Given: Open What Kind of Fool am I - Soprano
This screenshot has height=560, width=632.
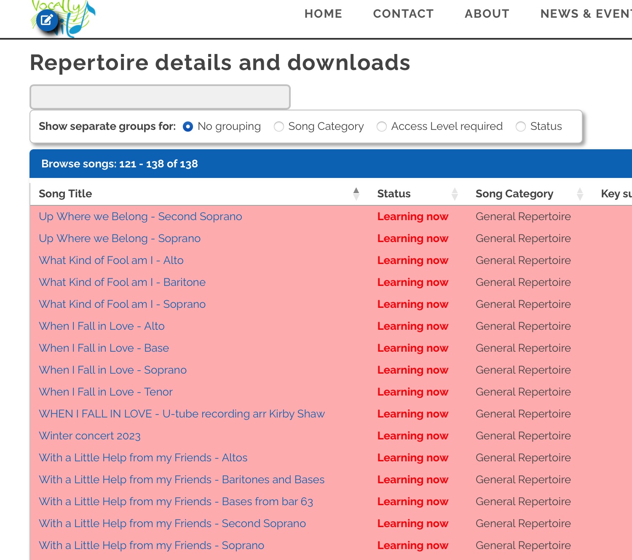Looking at the screenshot, I should [x=122, y=304].
